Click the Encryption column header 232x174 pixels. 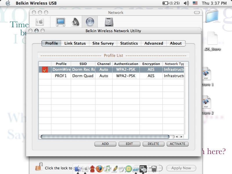coord(151,64)
